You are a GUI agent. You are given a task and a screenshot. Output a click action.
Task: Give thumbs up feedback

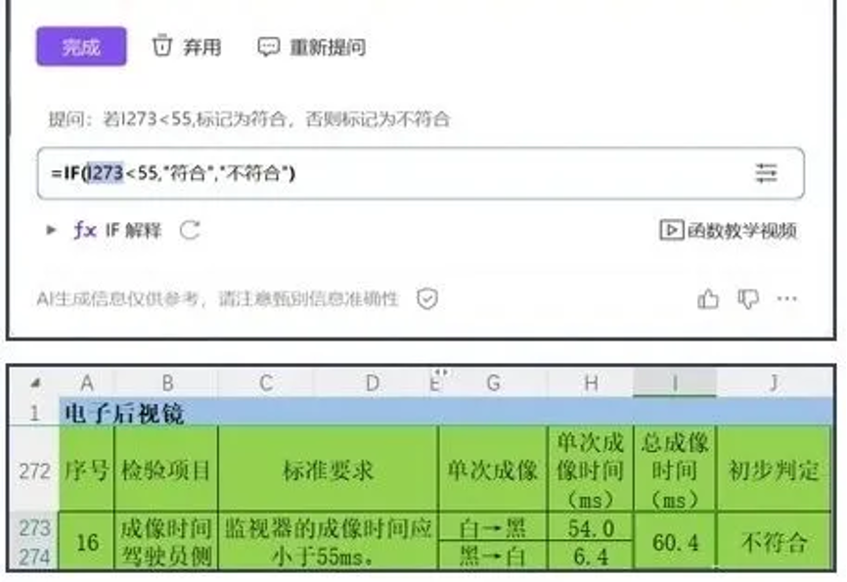click(x=708, y=298)
